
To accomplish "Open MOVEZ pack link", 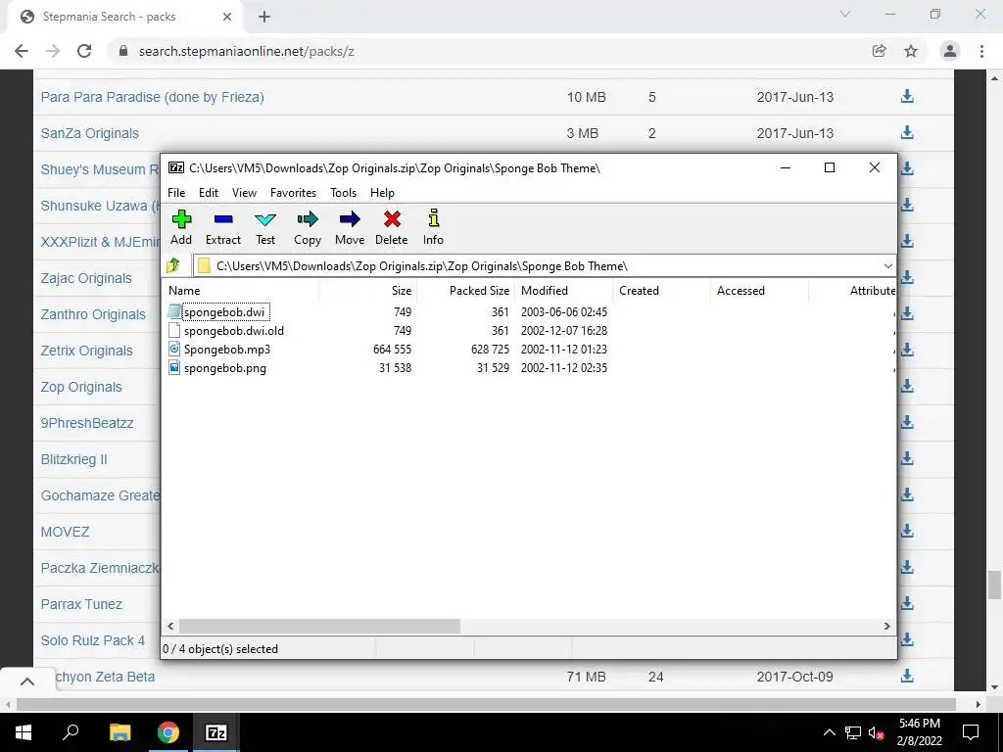I will tap(66, 532).
